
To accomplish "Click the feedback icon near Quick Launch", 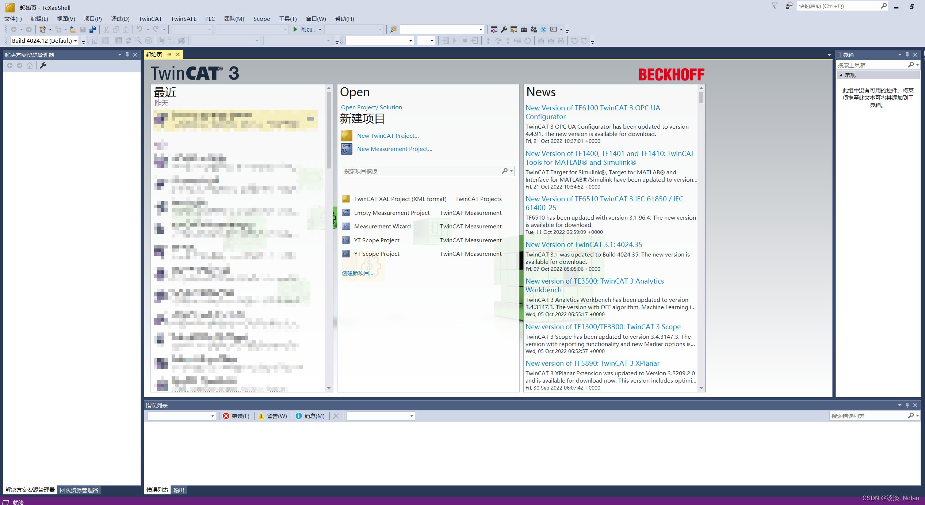I will pyautogui.click(x=789, y=6).
